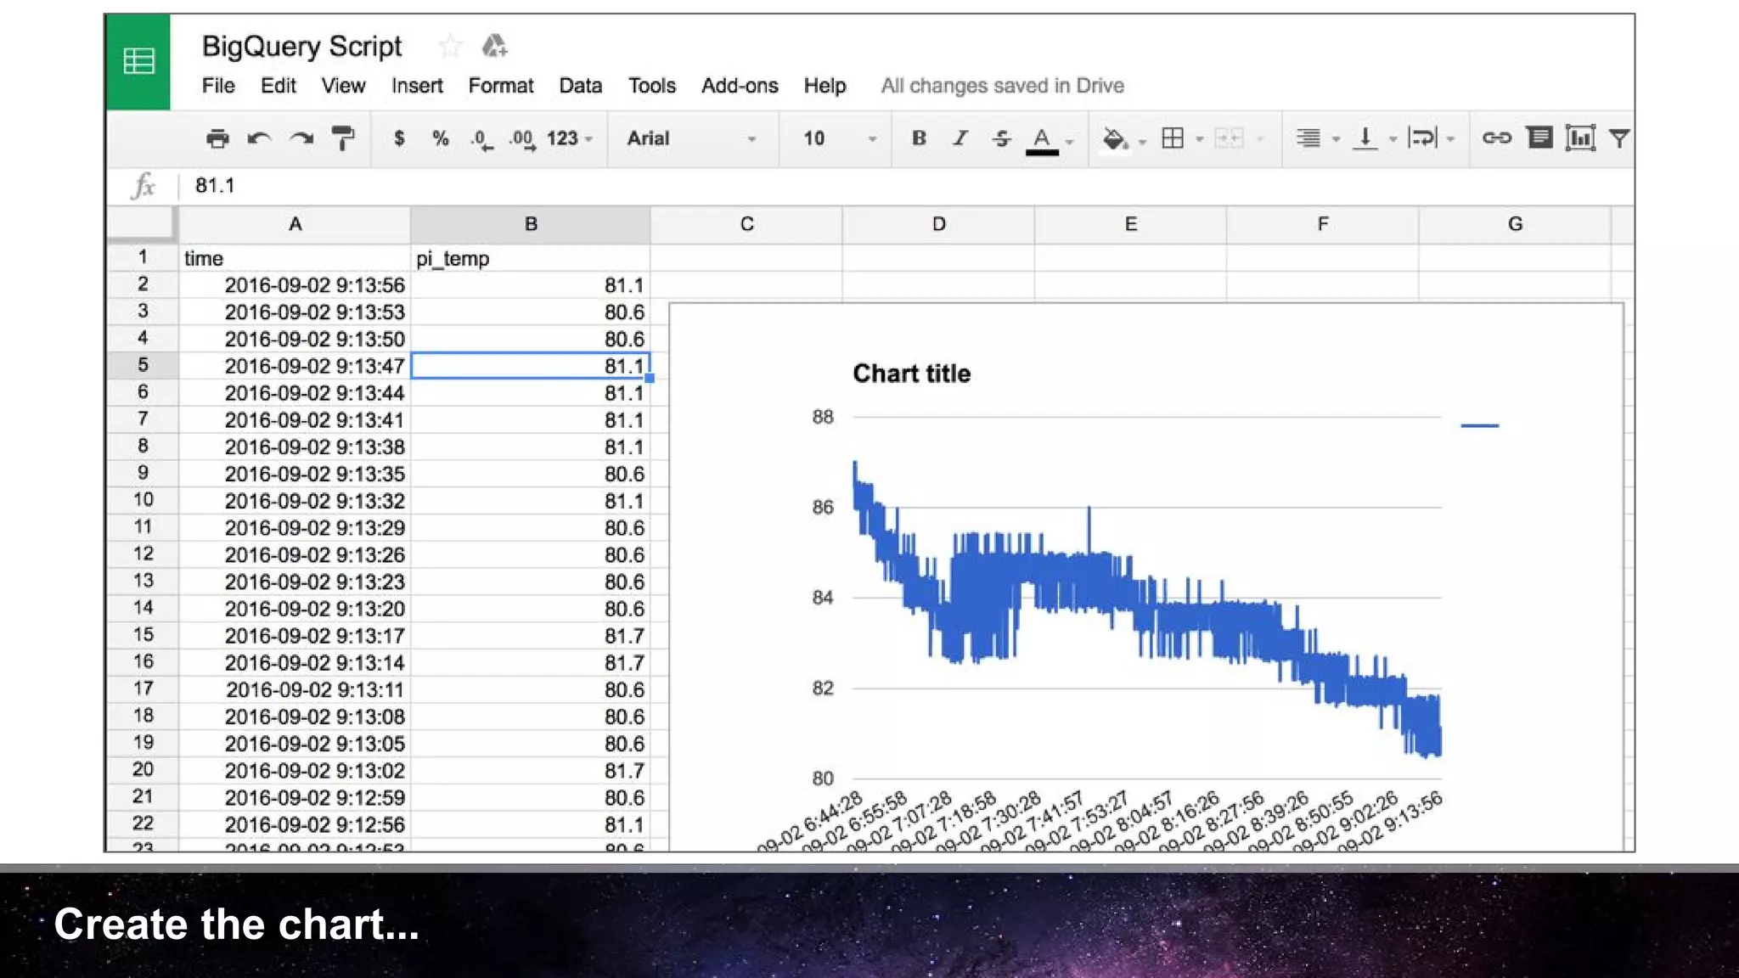This screenshot has height=978, width=1739.
Task: Toggle bold formatting
Action: 919,138
